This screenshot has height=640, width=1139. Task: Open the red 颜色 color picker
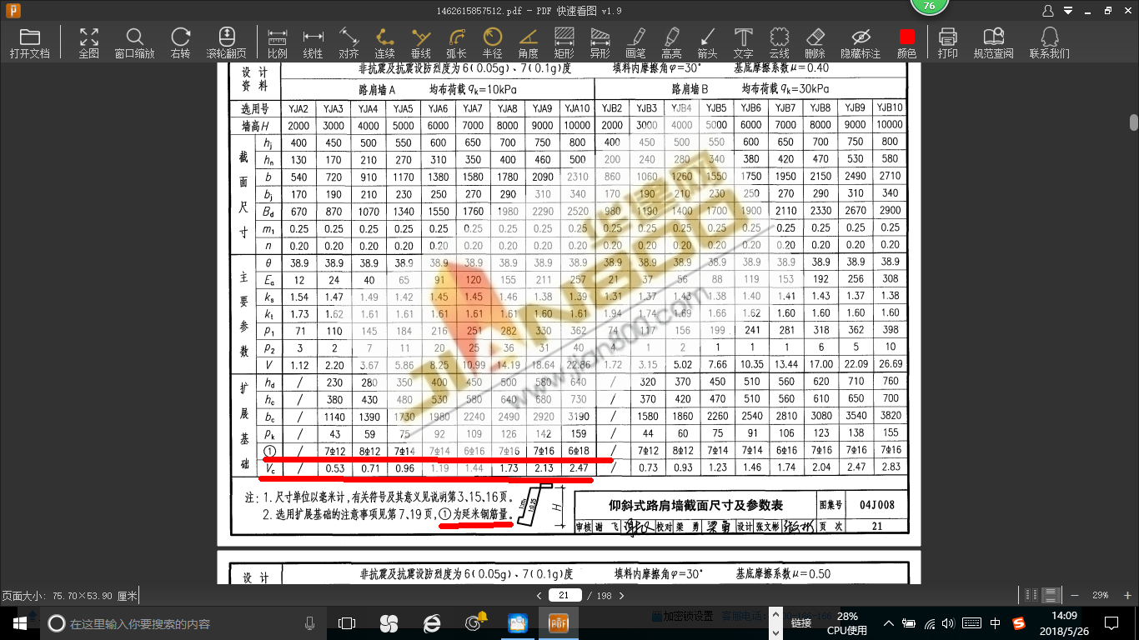(x=907, y=43)
